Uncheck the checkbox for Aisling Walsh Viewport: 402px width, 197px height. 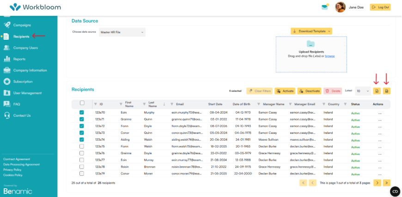(x=81, y=139)
